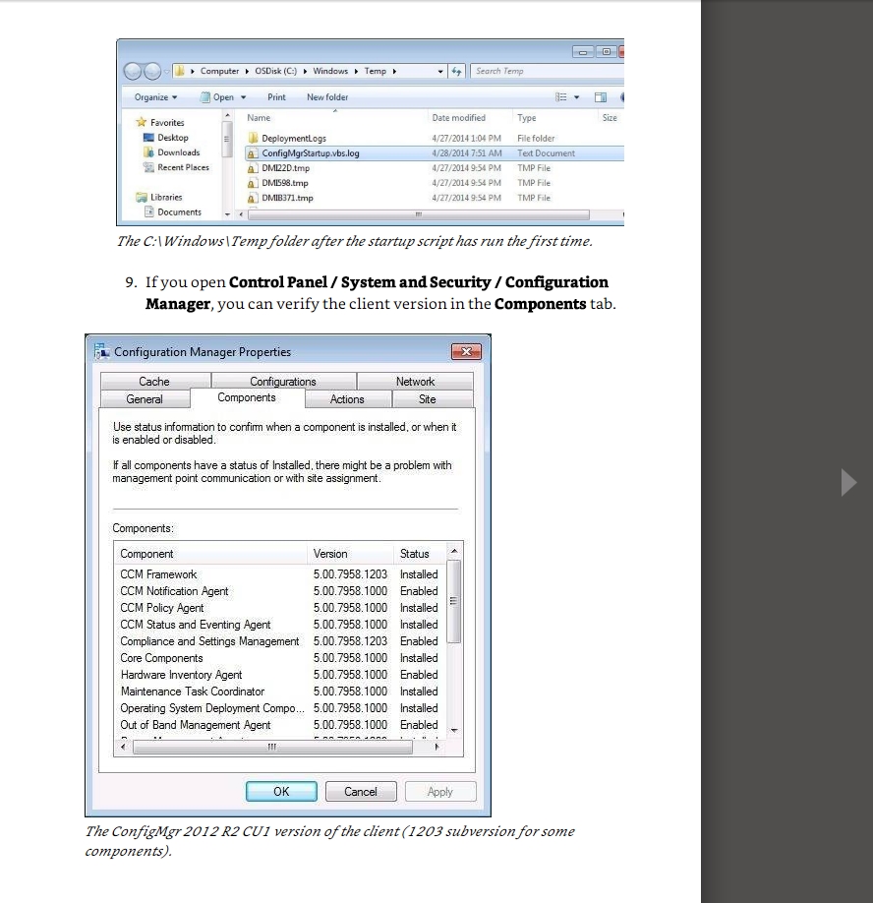Open the Configurations tab

[282, 382]
